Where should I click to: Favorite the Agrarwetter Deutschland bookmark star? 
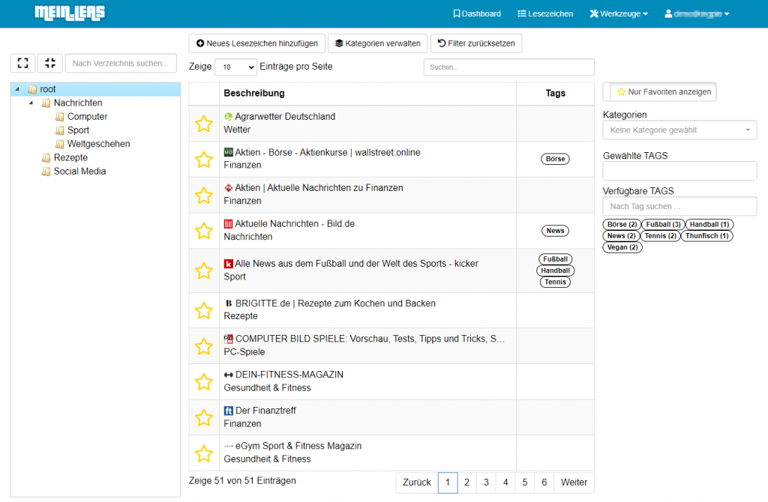pyautogui.click(x=204, y=124)
